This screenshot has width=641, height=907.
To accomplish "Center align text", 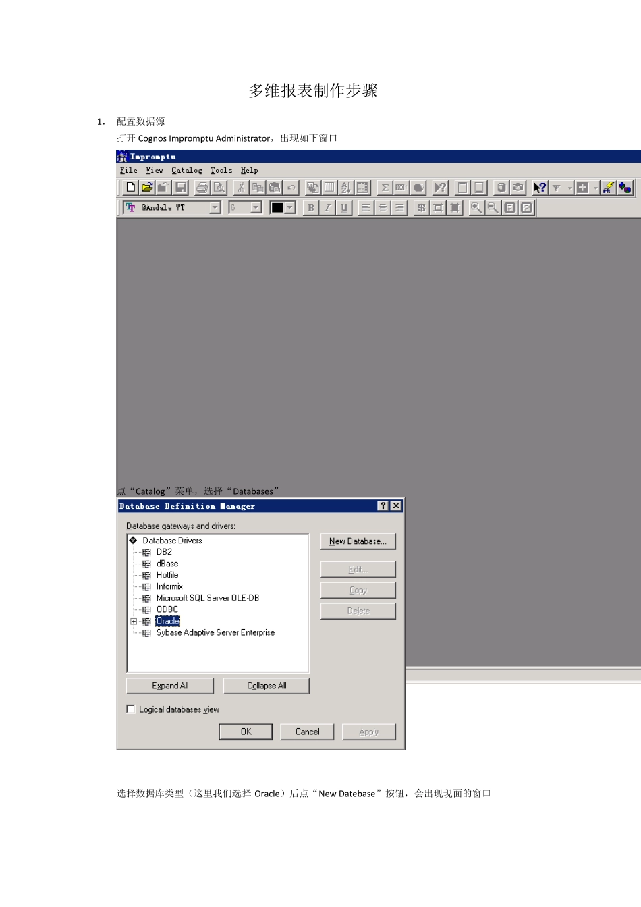I will pos(383,208).
